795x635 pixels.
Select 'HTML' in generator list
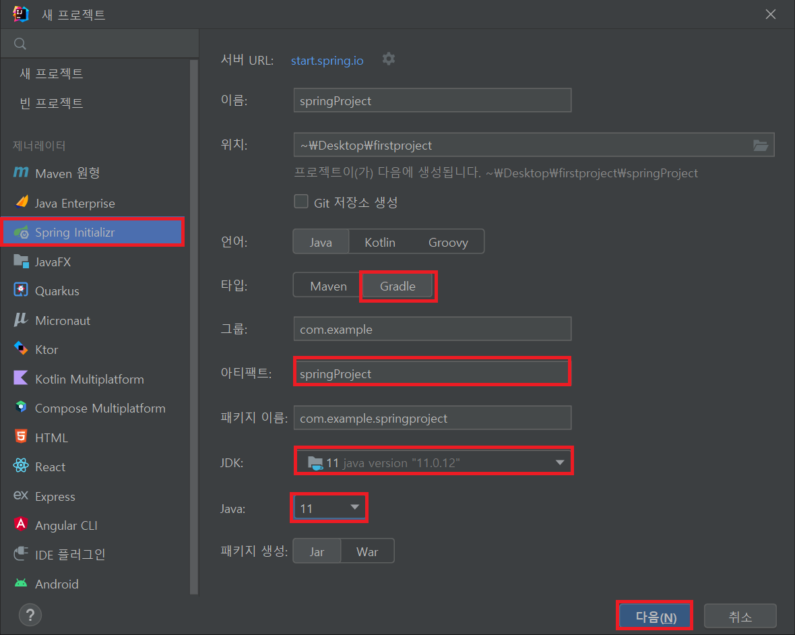tap(95, 437)
